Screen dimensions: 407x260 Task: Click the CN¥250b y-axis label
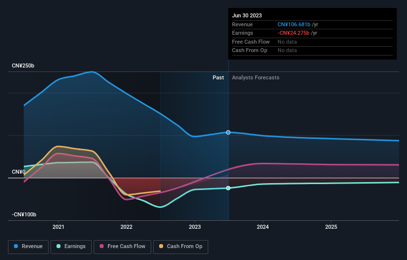point(23,65)
